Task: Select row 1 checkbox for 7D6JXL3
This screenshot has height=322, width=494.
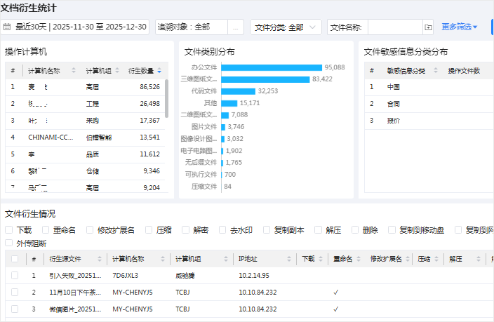Action: point(15,276)
